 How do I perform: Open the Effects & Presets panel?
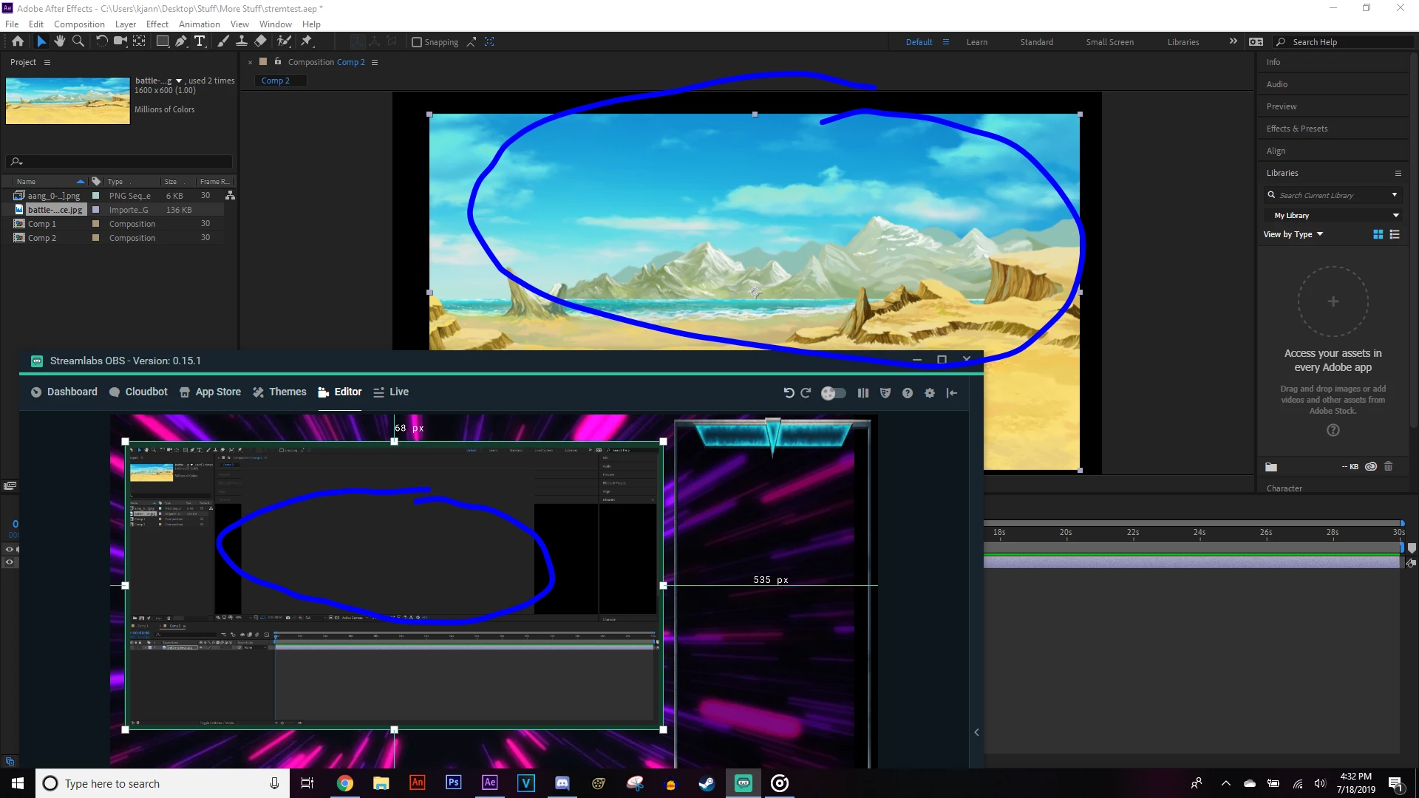coord(1296,129)
